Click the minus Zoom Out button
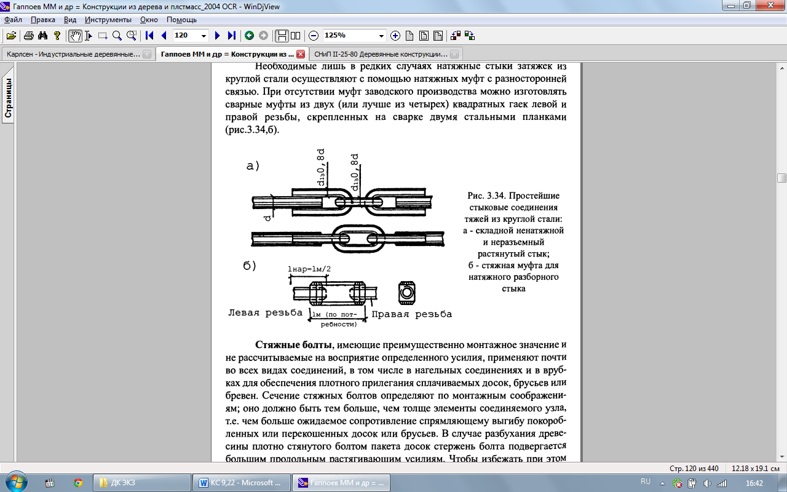 tap(314, 36)
